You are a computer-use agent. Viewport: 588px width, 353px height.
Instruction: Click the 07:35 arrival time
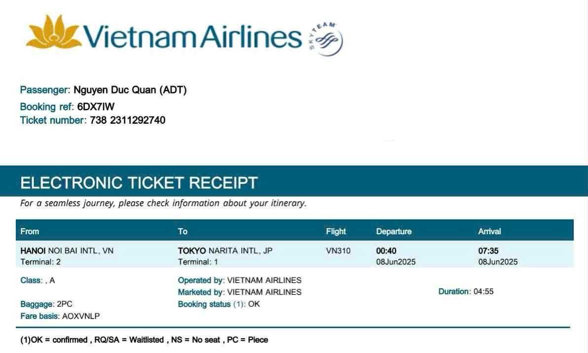point(488,251)
